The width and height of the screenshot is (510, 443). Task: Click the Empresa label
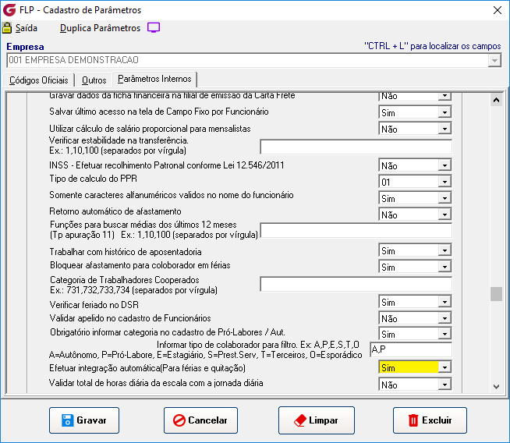pyautogui.click(x=25, y=47)
